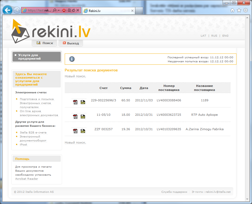Open the Acrobat Reader link
The width and height of the screenshot is (252, 204).
(x=27, y=179)
